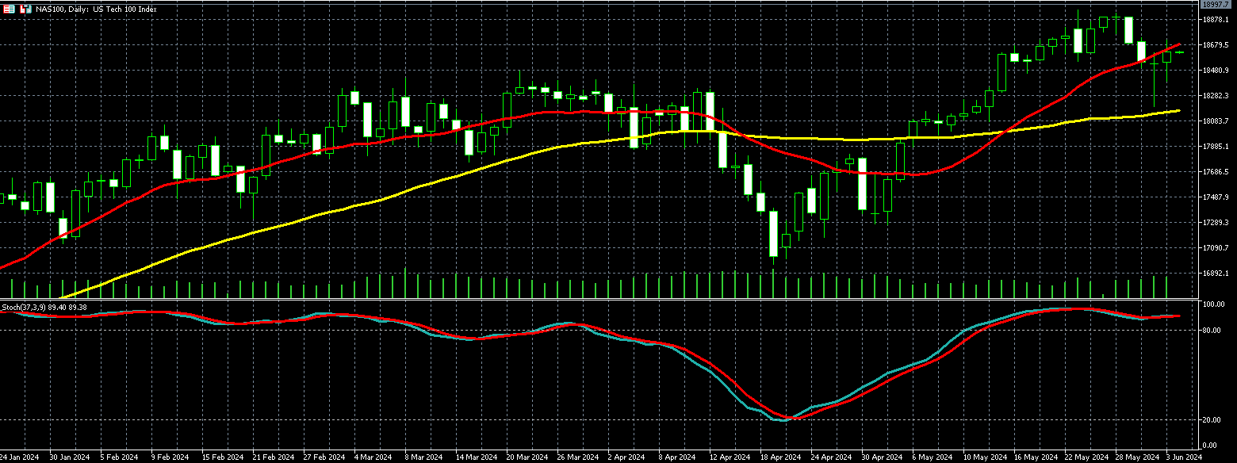Viewport: 1237px width, 463px height.
Task: Click the floppy-disk style icon before NAS100 title
Action: (x=26, y=9)
